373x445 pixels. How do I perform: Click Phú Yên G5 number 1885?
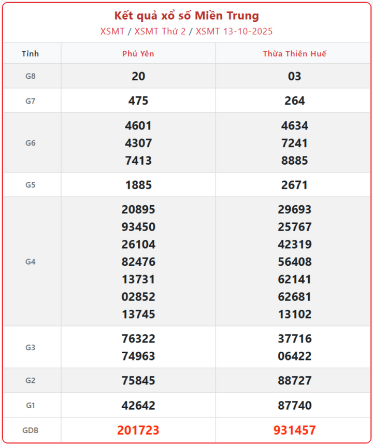(138, 185)
